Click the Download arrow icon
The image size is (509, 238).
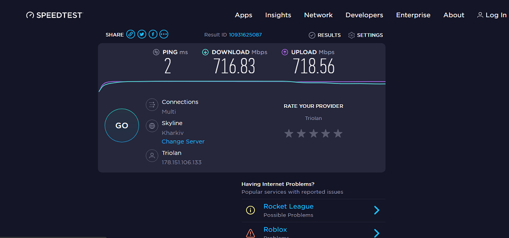(206, 52)
